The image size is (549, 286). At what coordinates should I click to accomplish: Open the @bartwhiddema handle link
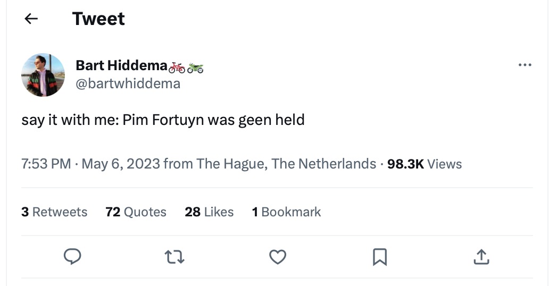click(x=128, y=83)
